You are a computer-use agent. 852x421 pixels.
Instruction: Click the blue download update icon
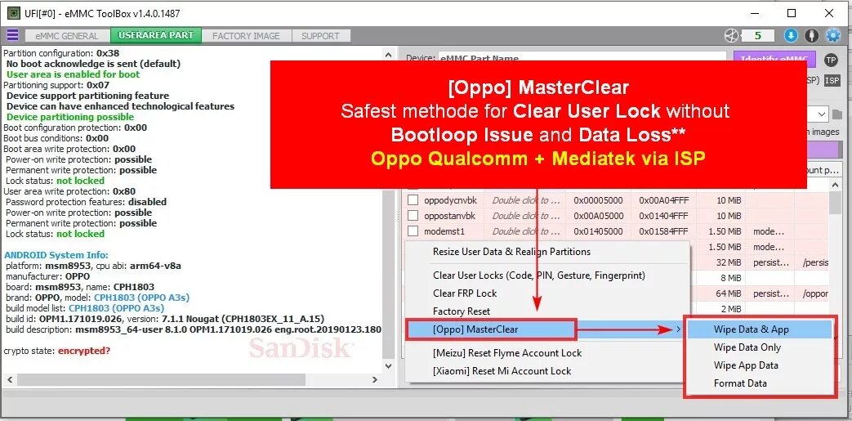[x=791, y=36]
